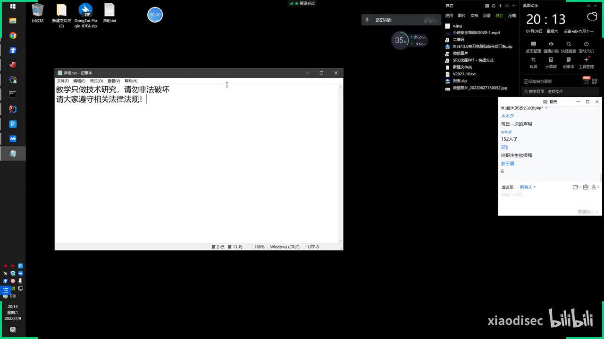Select the 声明.txt desktop file
604x339 pixels.
point(109,13)
